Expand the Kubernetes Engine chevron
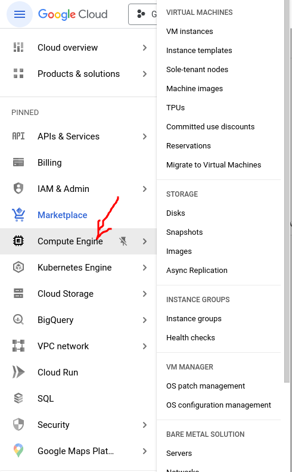This screenshot has width=292, height=472. pyautogui.click(x=145, y=268)
